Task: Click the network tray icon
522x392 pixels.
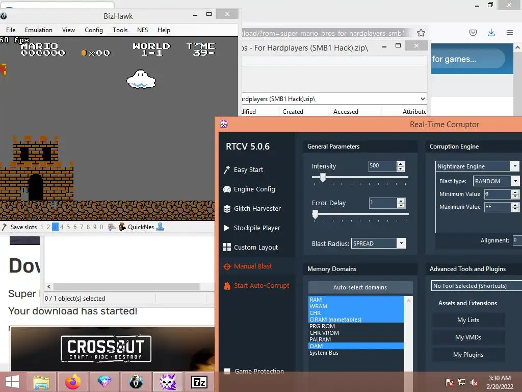Action: (462, 382)
